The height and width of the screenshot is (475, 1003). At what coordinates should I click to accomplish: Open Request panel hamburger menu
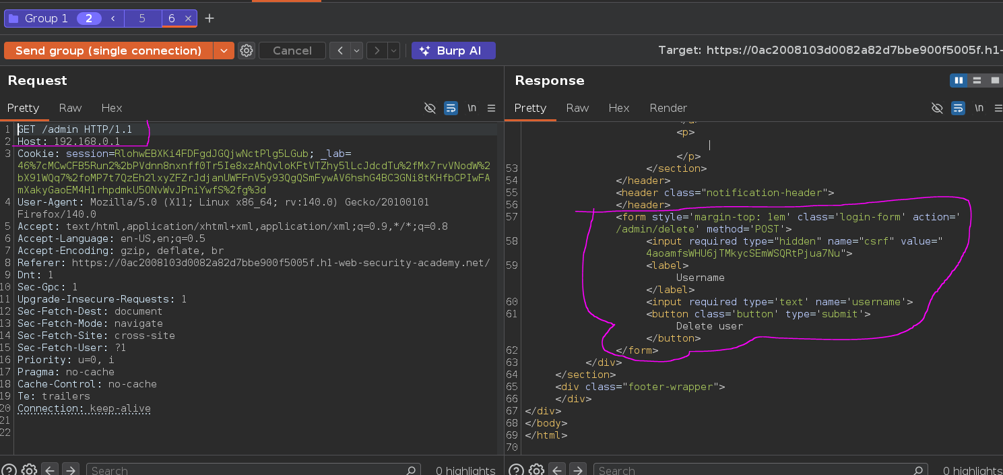pos(491,108)
